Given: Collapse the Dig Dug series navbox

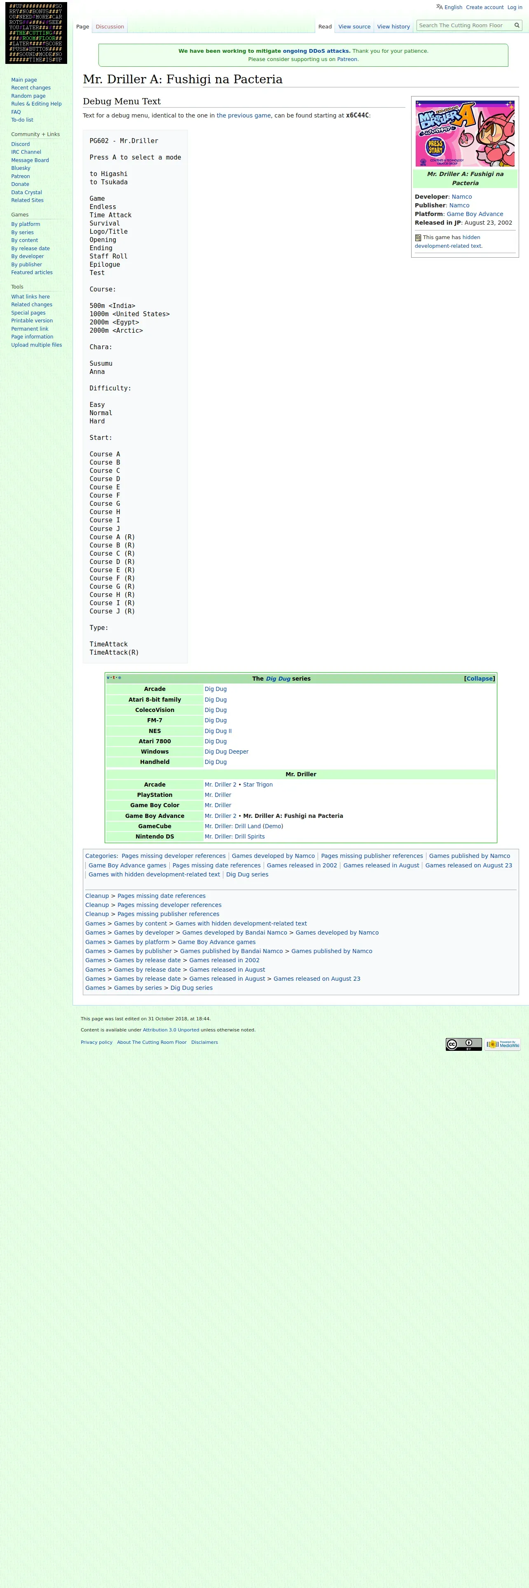Looking at the screenshot, I should (x=479, y=679).
